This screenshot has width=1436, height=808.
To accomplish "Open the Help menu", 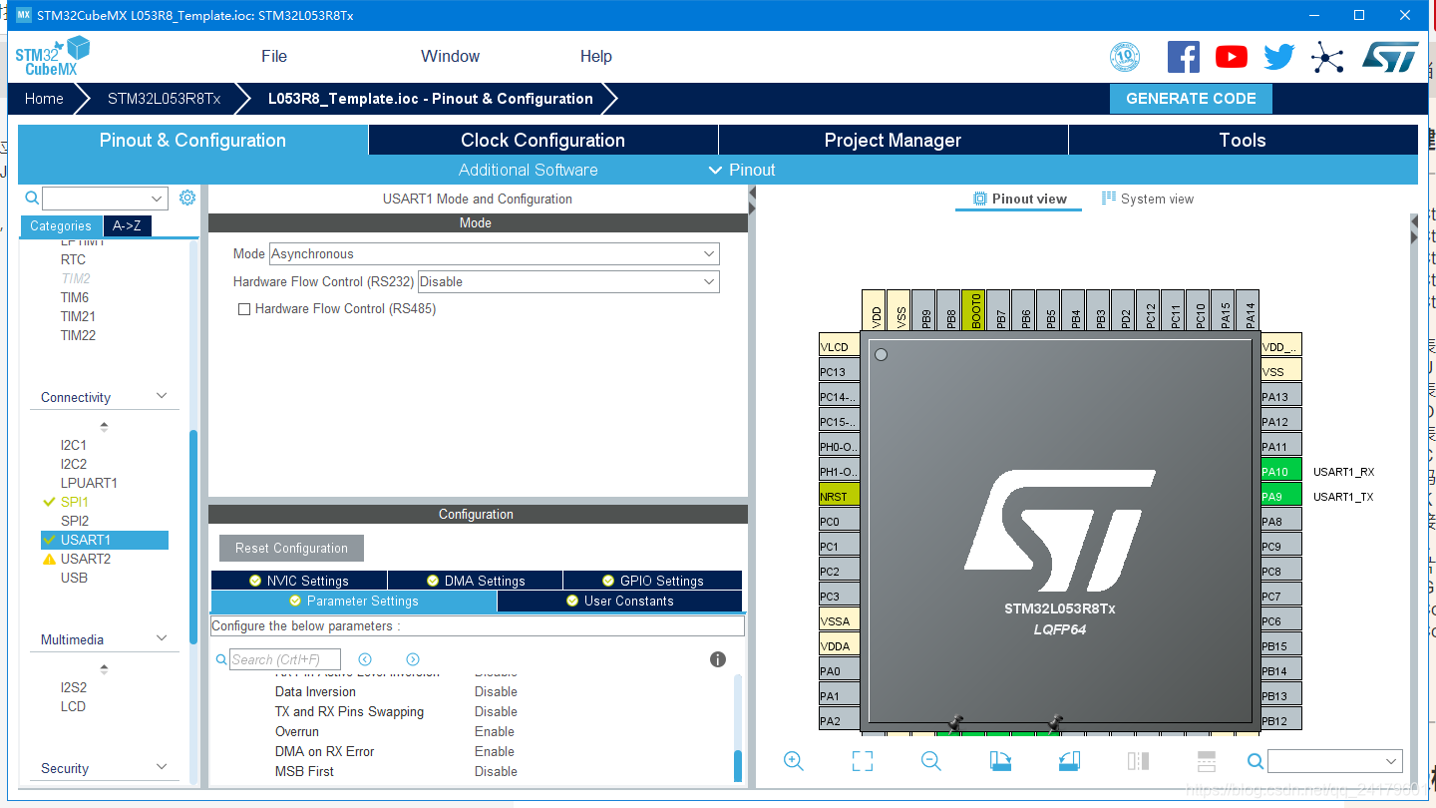I will 596,57.
